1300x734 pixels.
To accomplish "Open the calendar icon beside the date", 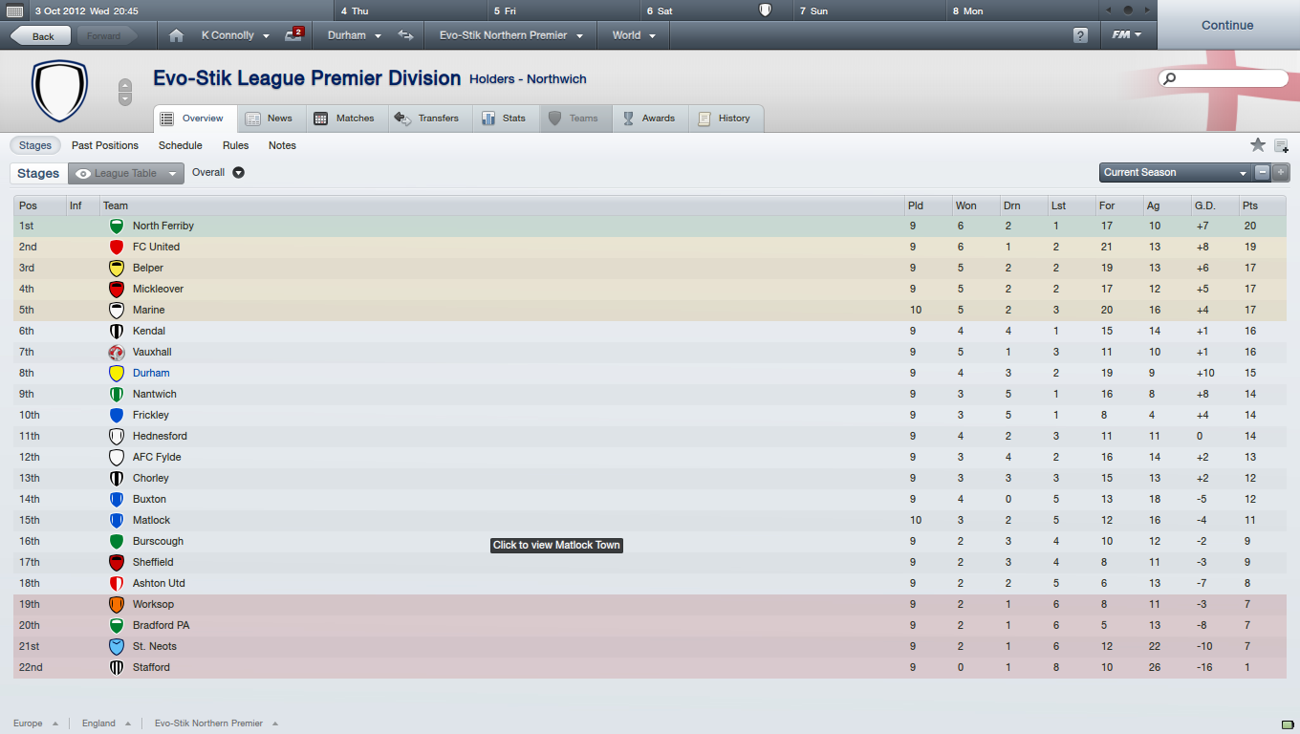I will 14,11.
